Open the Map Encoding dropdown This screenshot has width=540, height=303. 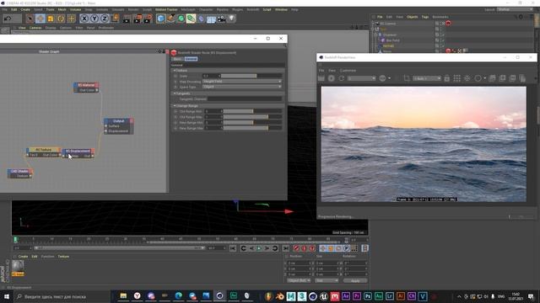click(242, 82)
